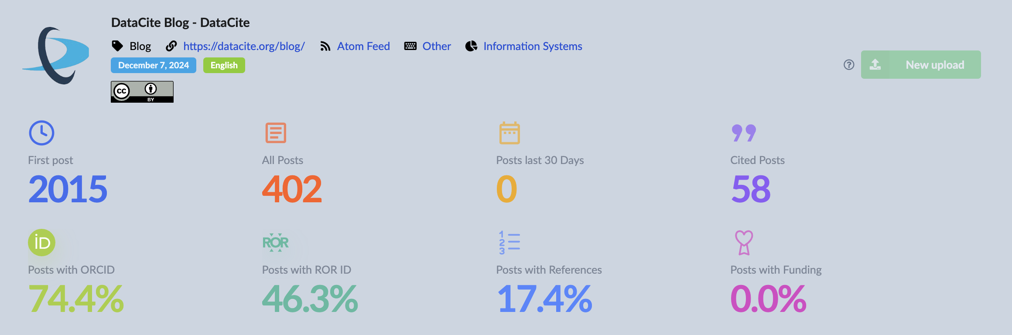Image resolution: width=1012 pixels, height=335 pixels.
Task: Click the keyboard icon beside Other
Action: [x=410, y=46]
